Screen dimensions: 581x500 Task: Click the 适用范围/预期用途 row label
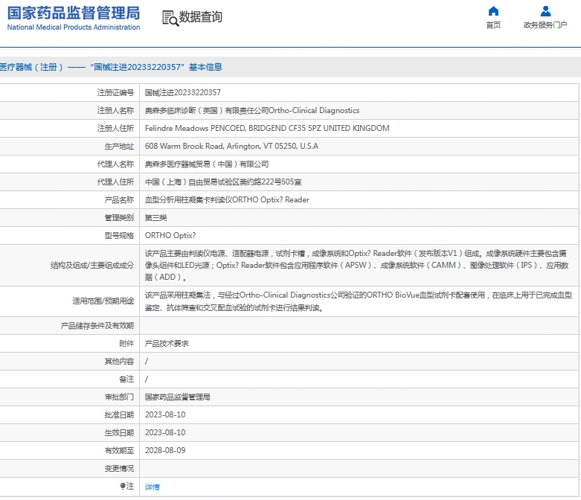point(103,301)
